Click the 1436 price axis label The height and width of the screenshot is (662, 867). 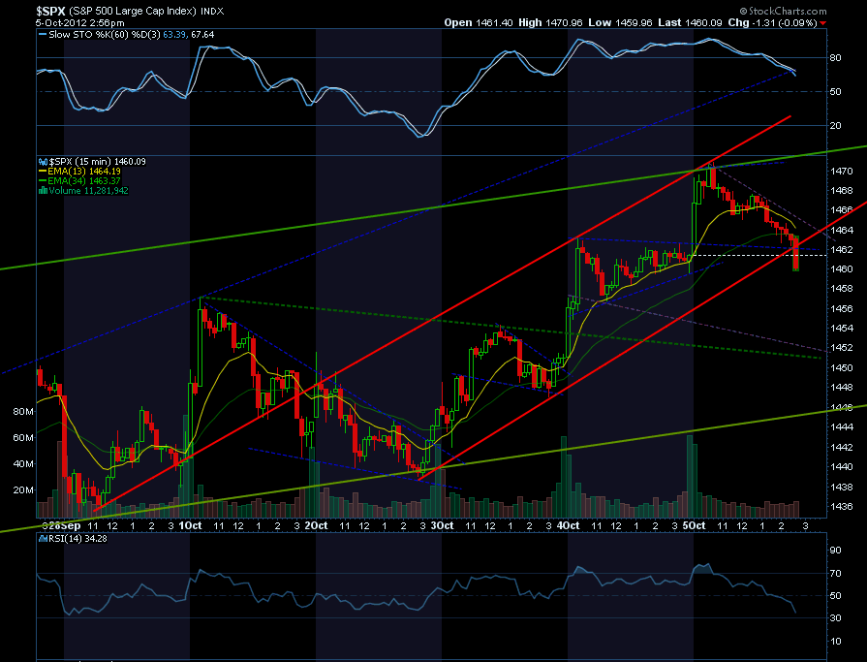point(842,507)
